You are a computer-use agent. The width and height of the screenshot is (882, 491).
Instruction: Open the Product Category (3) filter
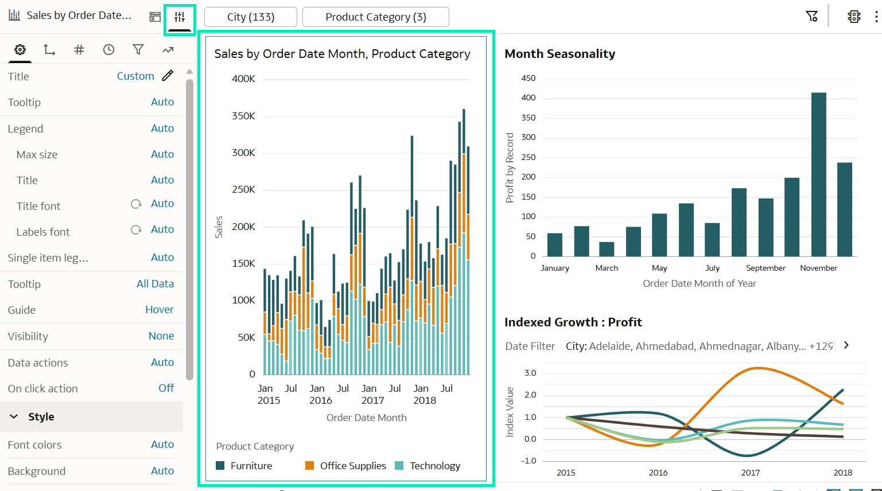click(x=376, y=17)
